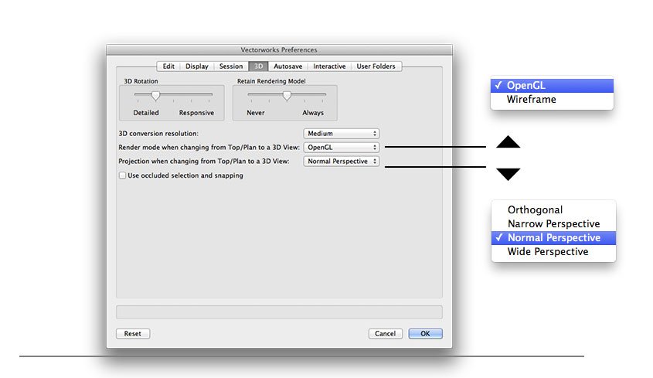653x378 pixels.
Task: Select Normal Perspective in projection menu
Action: coord(553,238)
